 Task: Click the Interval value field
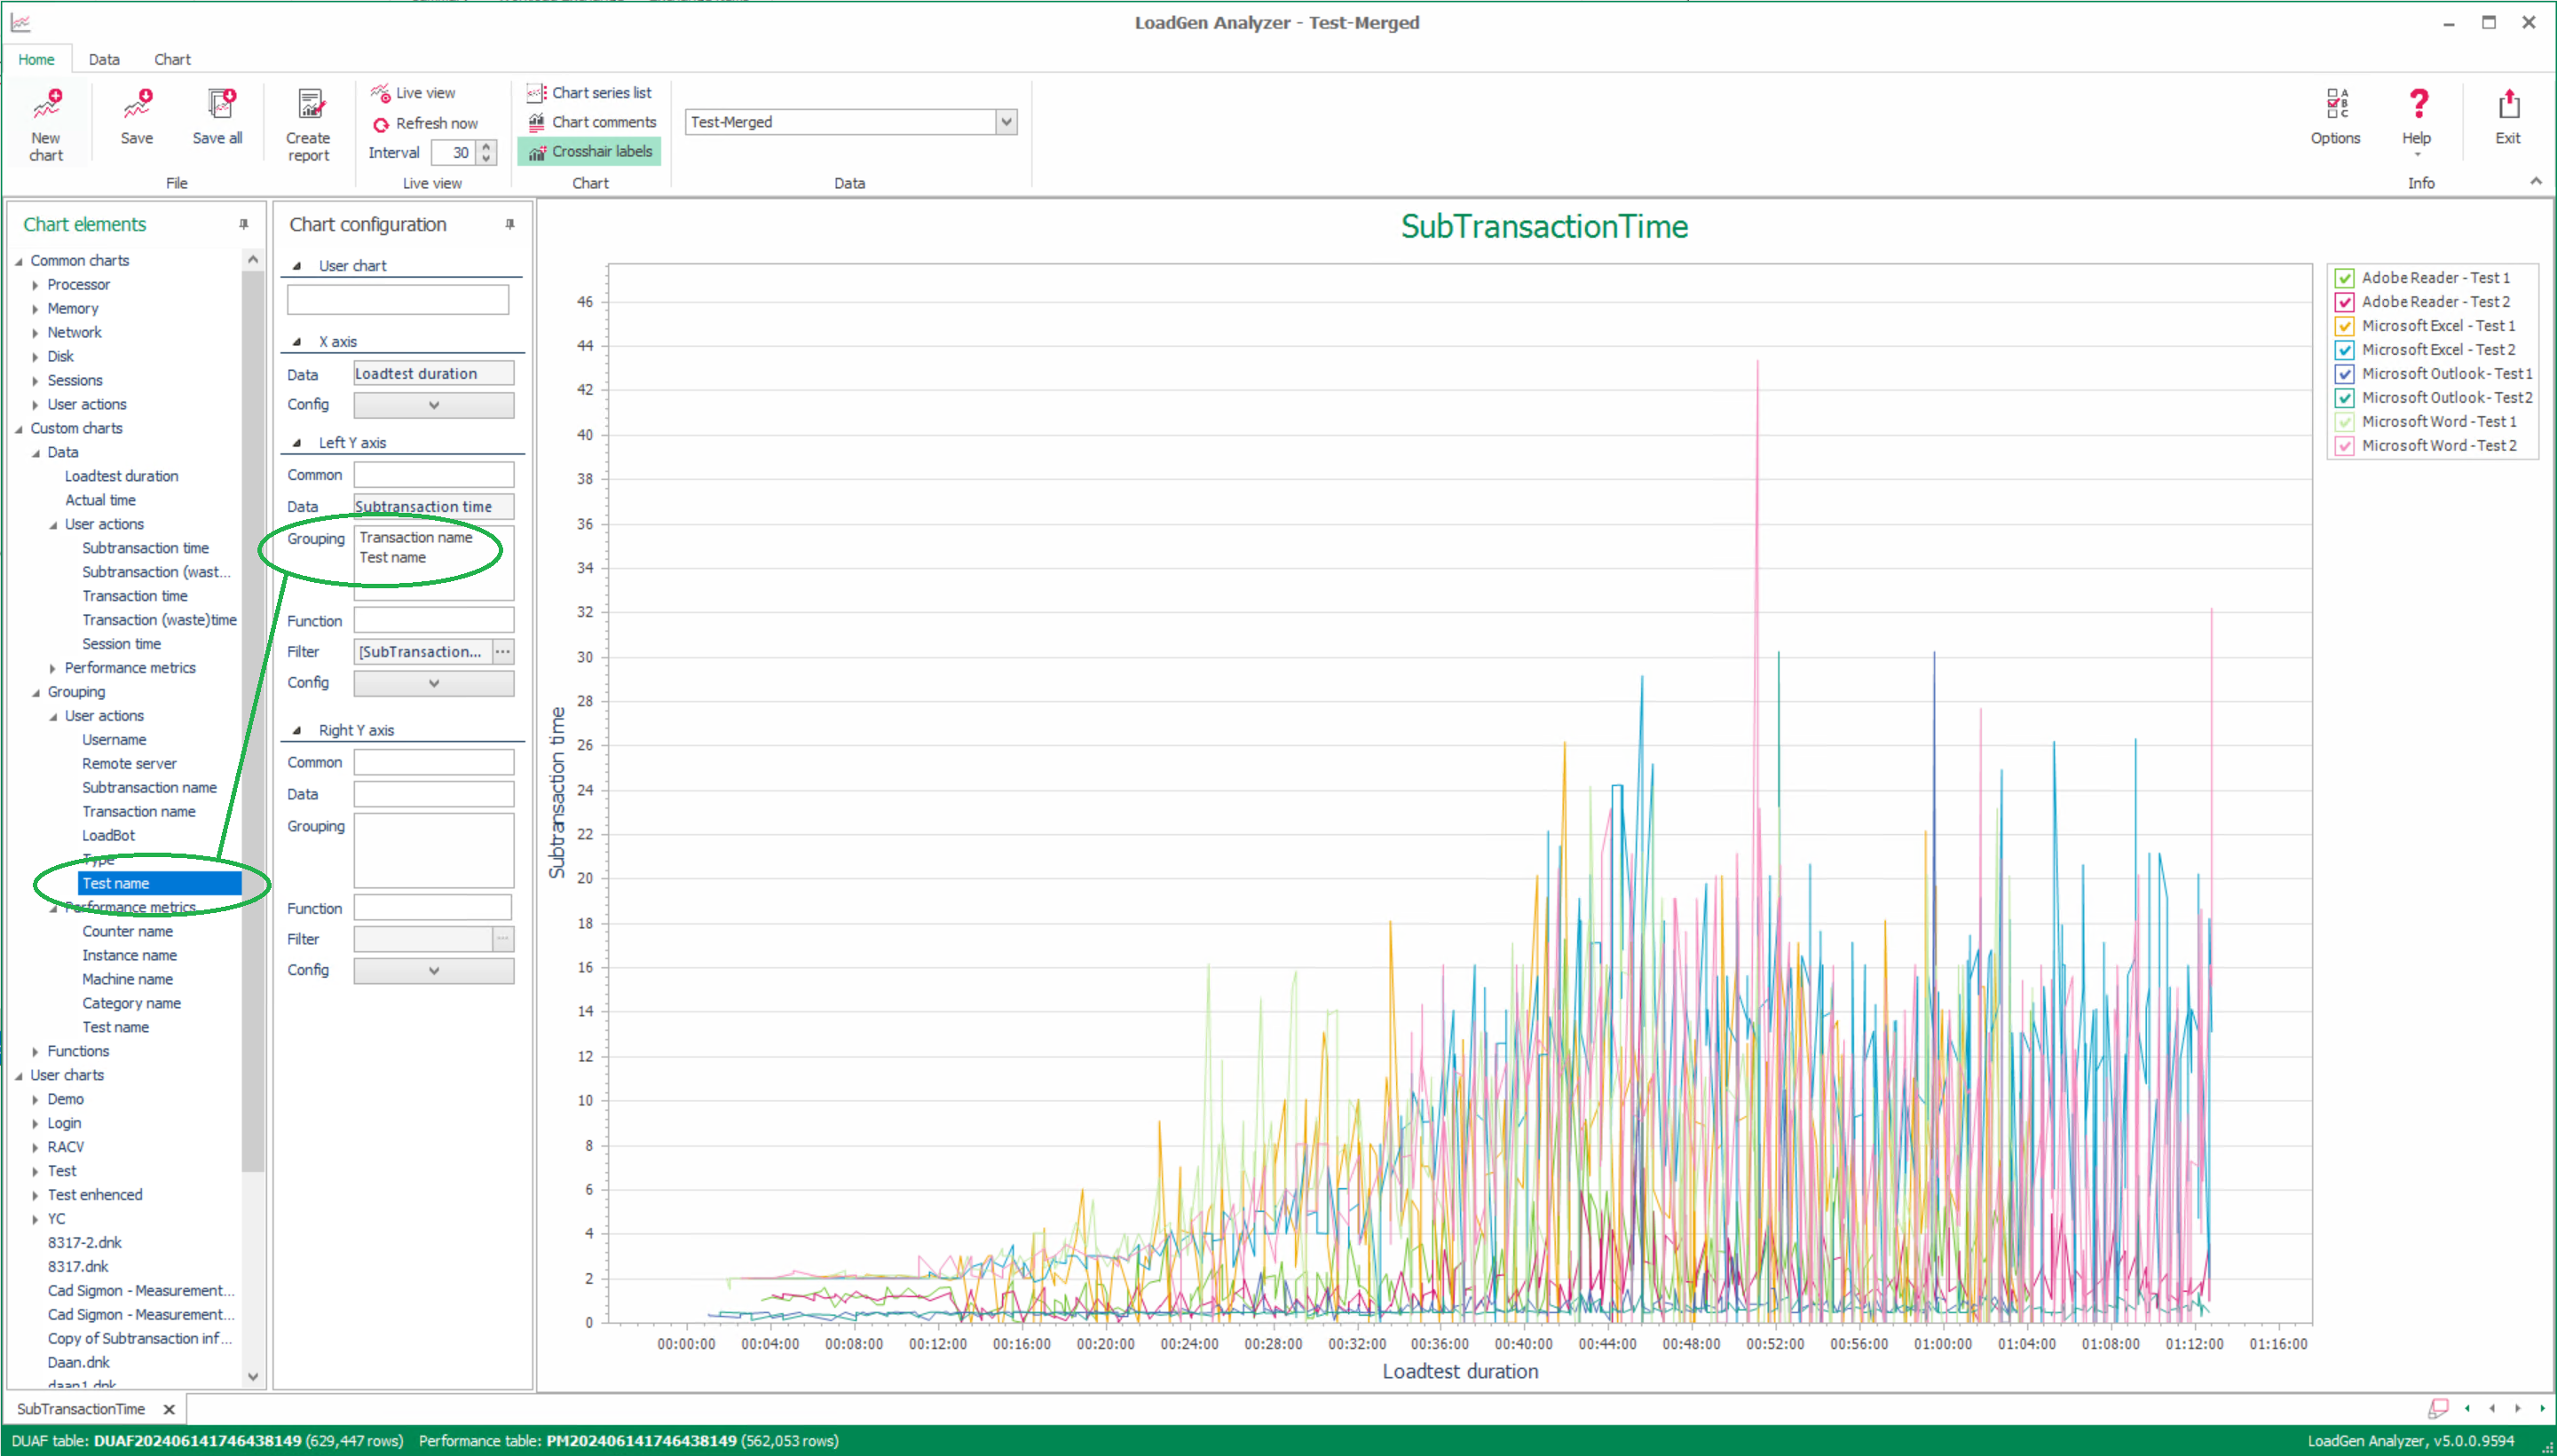tap(455, 152)
